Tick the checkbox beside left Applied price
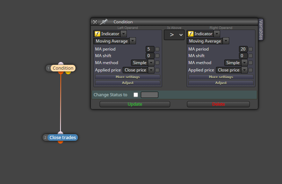Viewport: 282px width, 184px height. (x=157, y=70)
